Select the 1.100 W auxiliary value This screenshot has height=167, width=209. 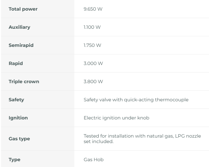click(92, 27)
